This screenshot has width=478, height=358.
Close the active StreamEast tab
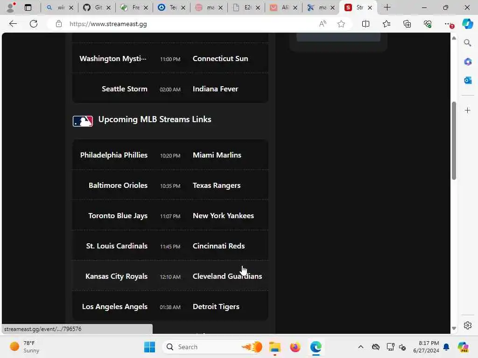pyautogui.click(x=370, y=7)
